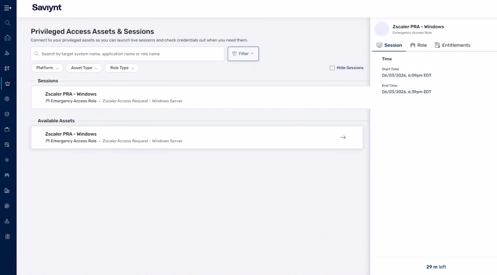Open the add-users sidebar icon
The height and width of the screenshot is (275, 497).
tap(7, 69)
